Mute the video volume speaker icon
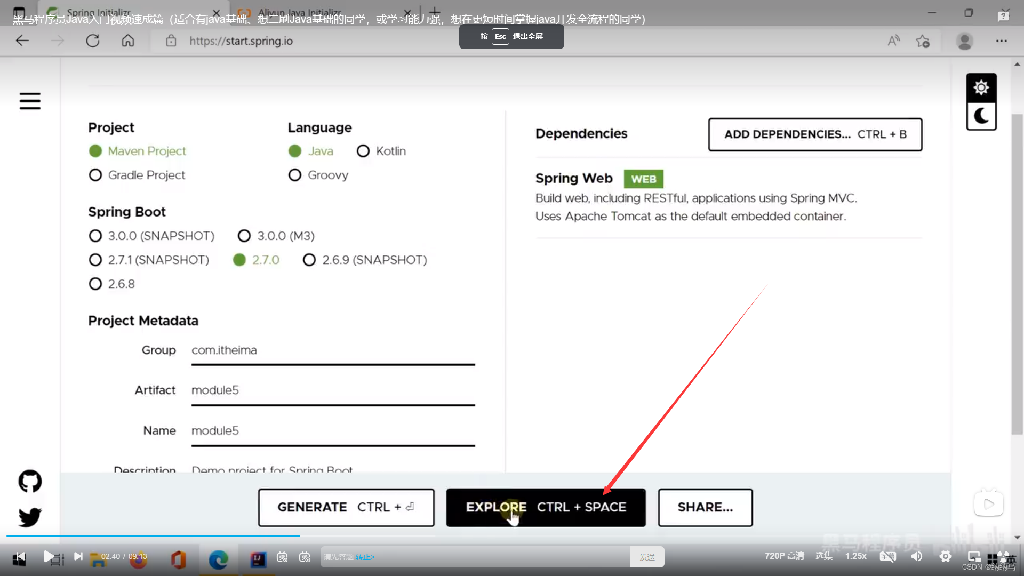1024x576 pixels. click(x=916, y=557)
